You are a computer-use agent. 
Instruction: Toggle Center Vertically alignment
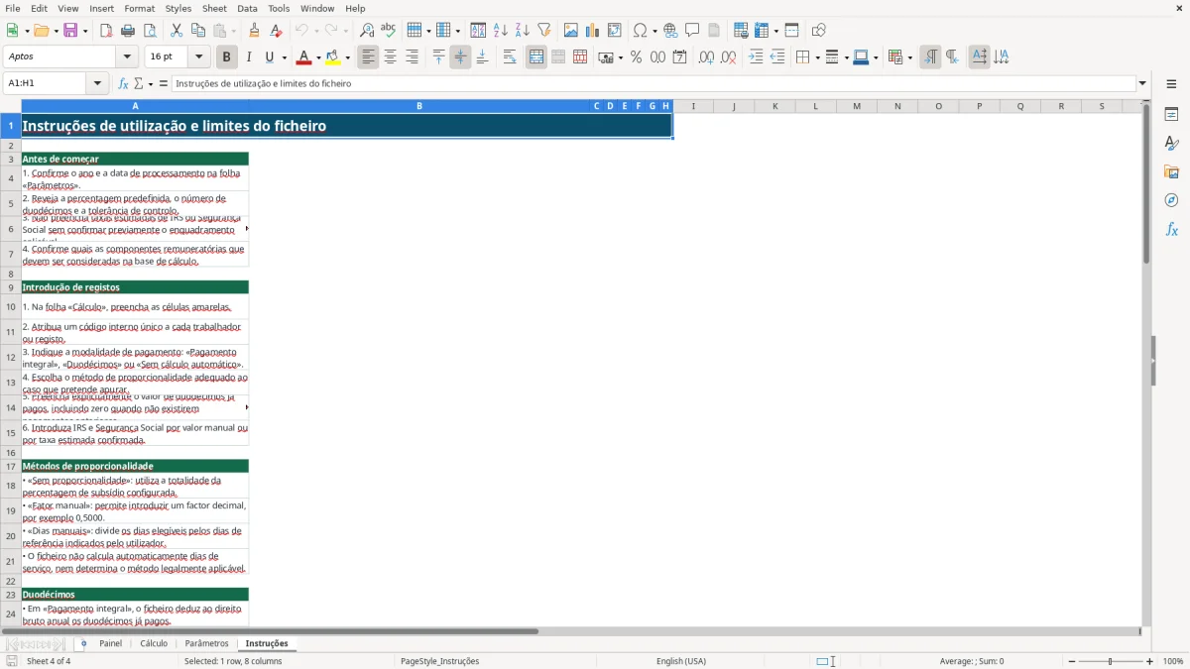[460, 57]
